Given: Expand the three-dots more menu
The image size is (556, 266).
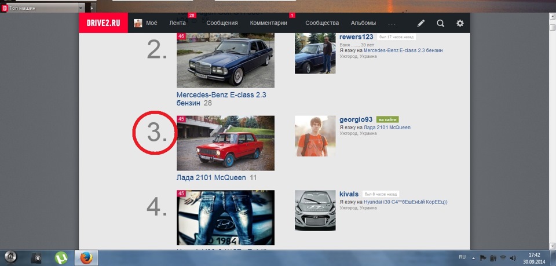Looking at the screenshot, I should 392,24.
